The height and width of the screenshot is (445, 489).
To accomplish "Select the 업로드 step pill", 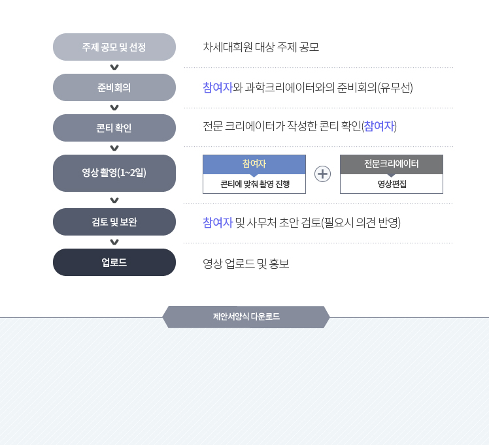I will click(114, 262).
